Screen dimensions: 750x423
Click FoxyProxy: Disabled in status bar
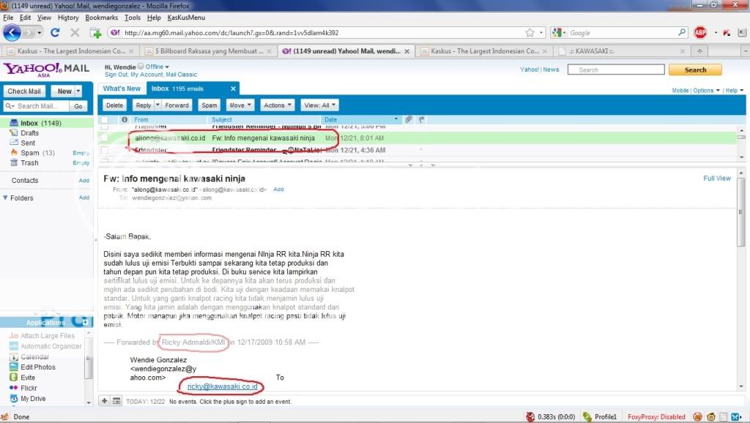(656, 417)
